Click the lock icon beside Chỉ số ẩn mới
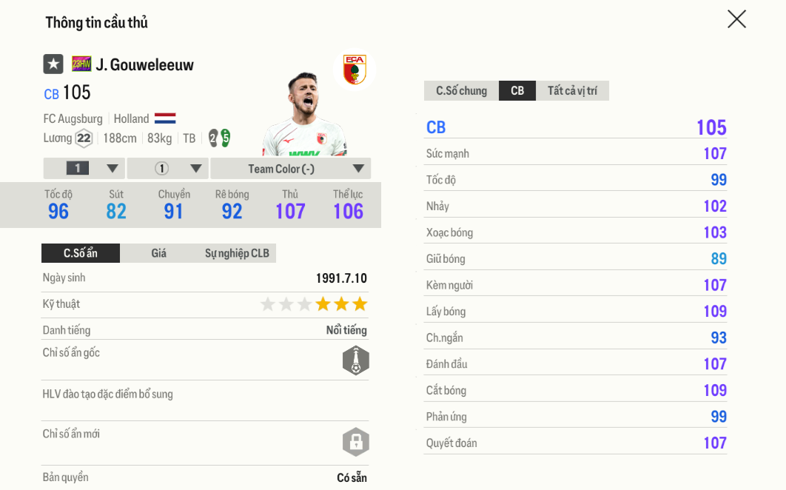 pos(355,442)
